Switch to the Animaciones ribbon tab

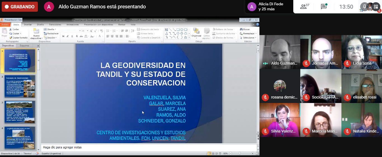73,24
